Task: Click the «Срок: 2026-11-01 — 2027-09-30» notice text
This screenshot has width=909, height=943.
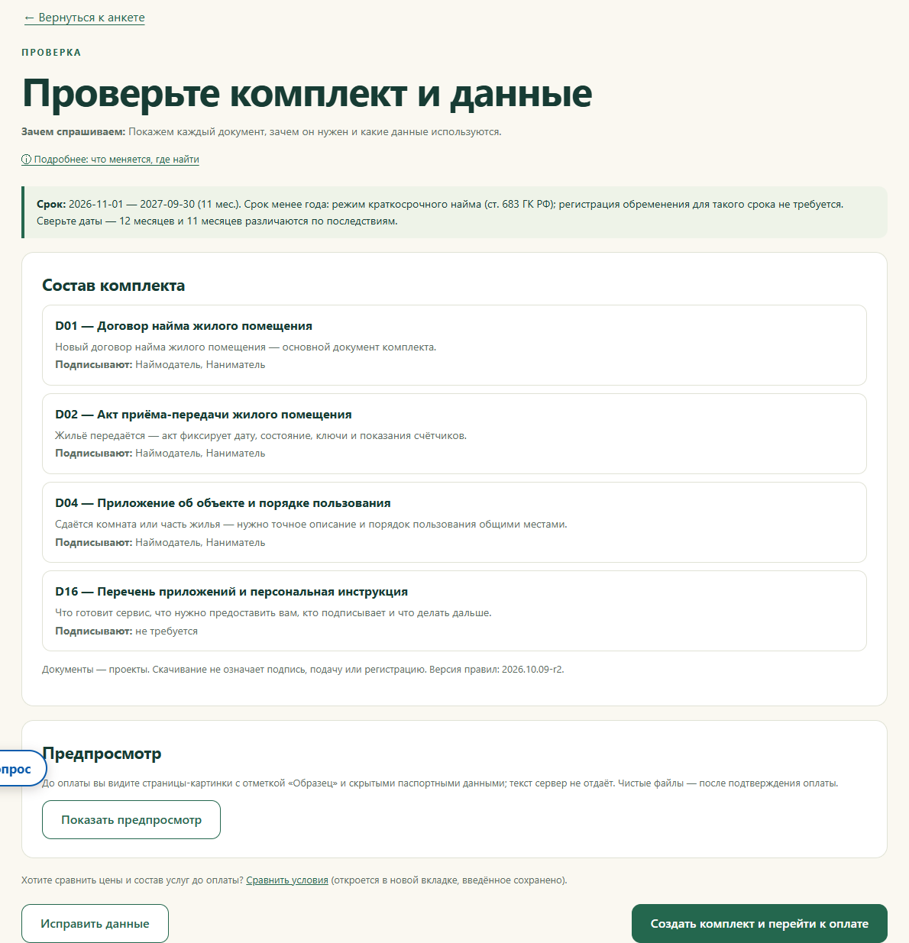Action: (x=440, y=205)
